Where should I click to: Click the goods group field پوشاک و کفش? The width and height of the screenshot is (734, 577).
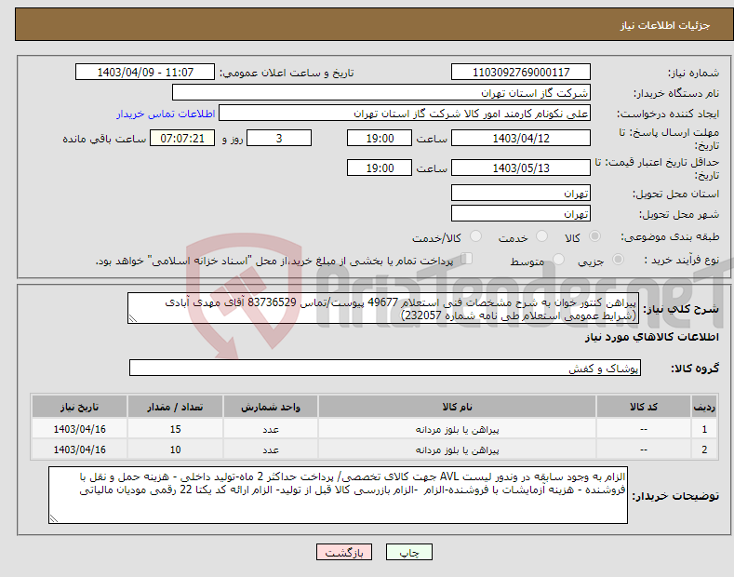point(385,369)
